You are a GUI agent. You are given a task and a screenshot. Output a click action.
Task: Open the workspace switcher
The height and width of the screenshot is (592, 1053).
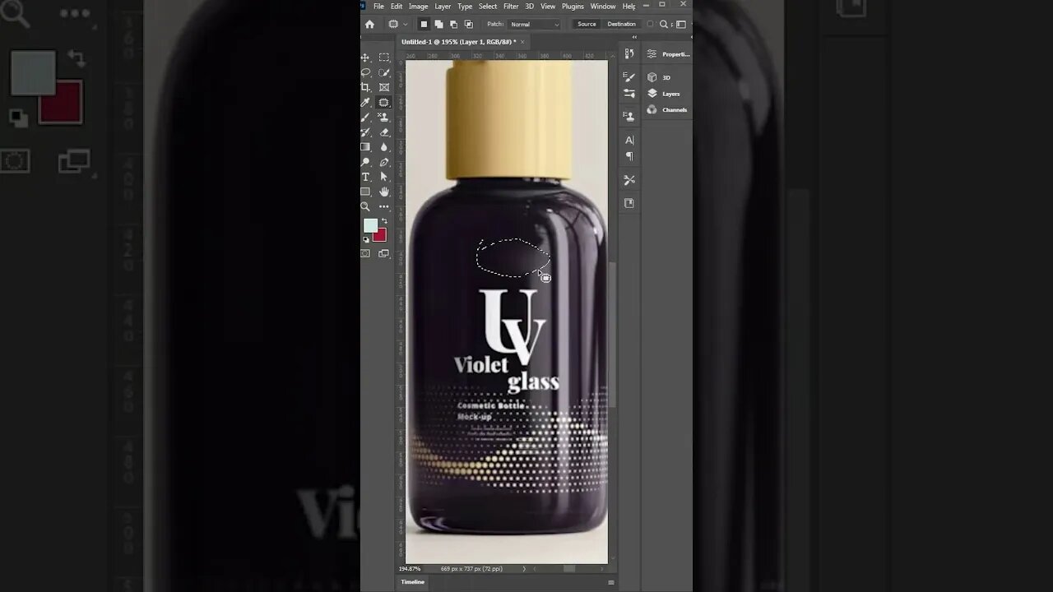[681, 25]
